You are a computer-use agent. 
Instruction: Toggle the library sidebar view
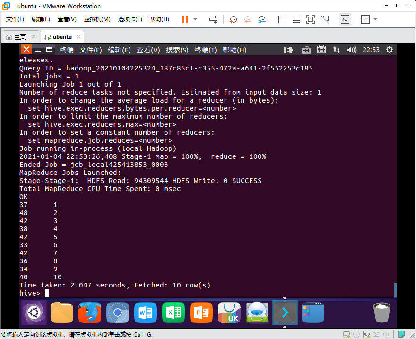pos(282,19)
